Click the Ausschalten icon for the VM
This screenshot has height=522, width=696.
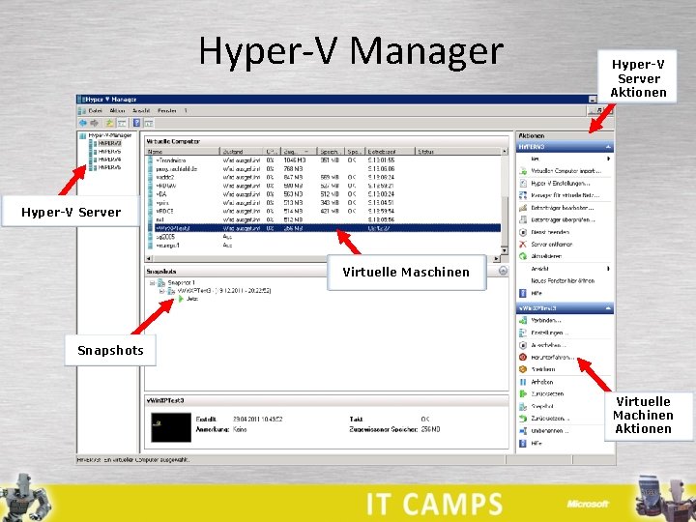(x=523, y=345)
